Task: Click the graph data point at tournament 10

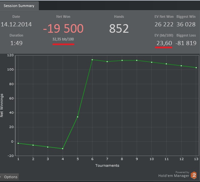Action: [x=152, y=62]
